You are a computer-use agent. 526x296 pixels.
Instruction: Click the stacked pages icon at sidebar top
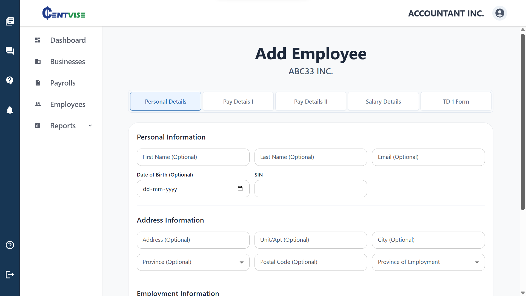point(10,21)
